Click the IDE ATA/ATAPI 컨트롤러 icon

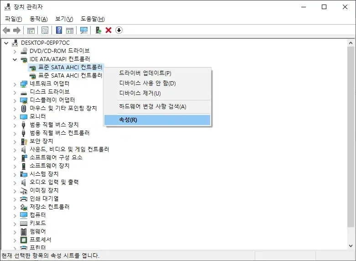[24, 59]
